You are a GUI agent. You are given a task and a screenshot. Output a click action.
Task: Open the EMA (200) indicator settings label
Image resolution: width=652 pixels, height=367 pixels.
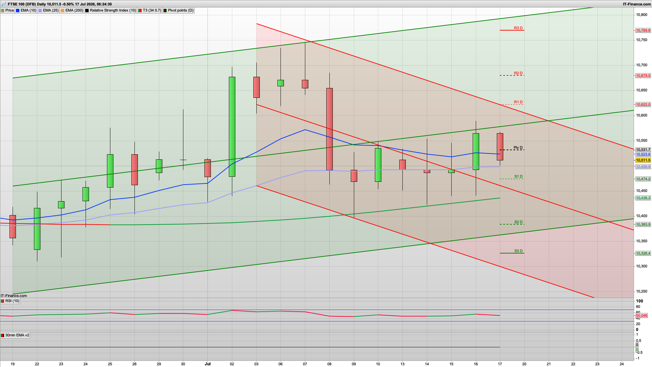[74, 11]
